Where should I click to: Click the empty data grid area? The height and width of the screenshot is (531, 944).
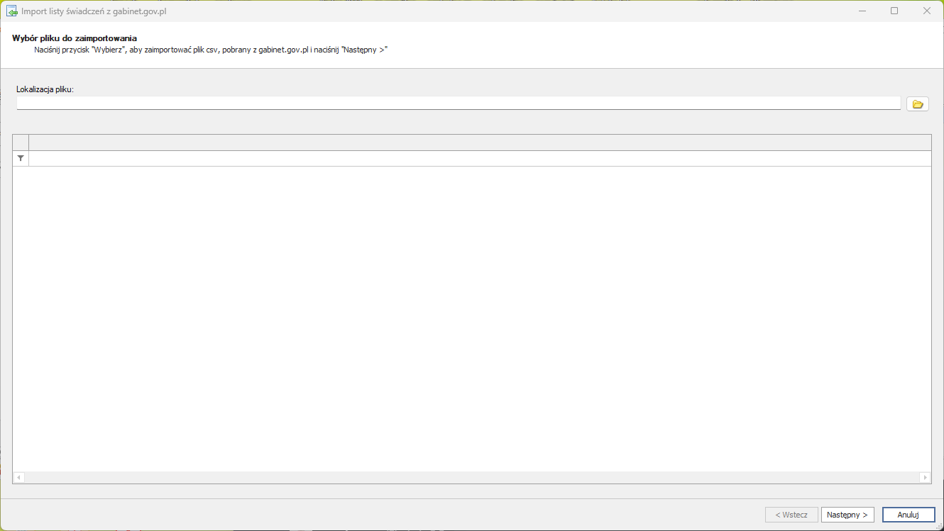point(472,319)
